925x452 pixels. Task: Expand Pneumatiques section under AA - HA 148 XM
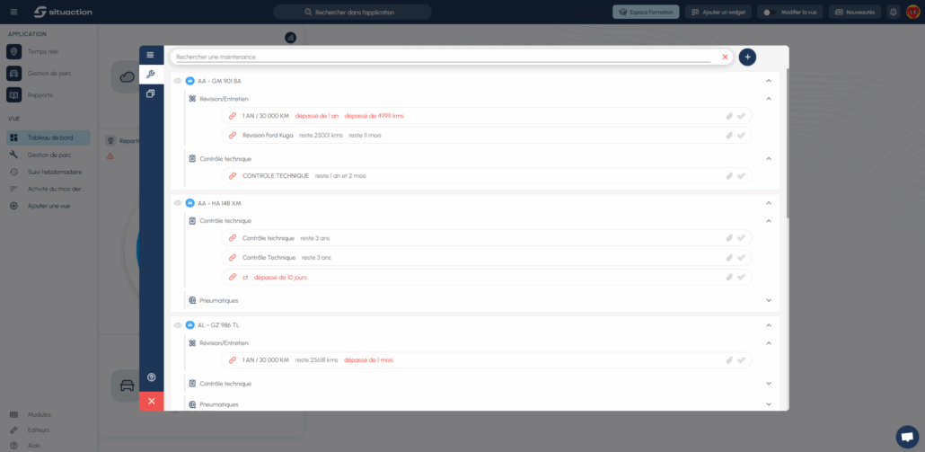pos(769,300)
